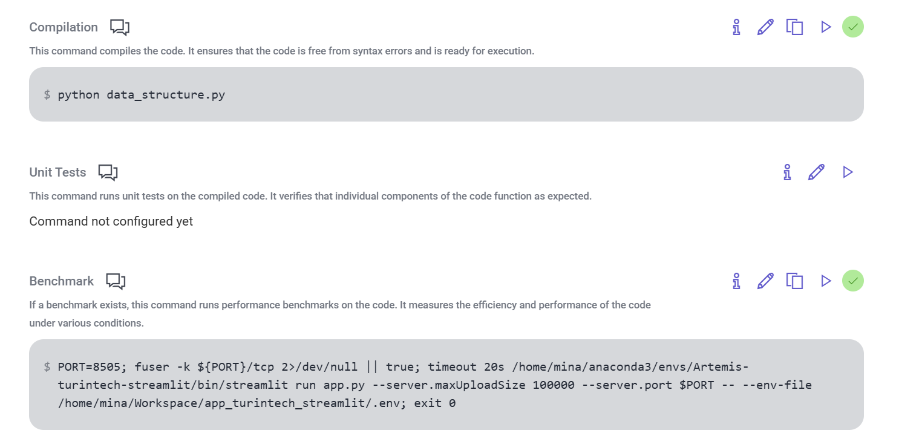Edit the Benchmark command
Viewport: 899px width, 436px height.
pyautogui.click(x=765, y=281)
